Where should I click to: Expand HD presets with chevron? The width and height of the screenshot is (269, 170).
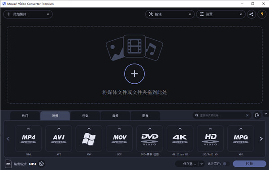pyautogui.click(x=210, y=129)
